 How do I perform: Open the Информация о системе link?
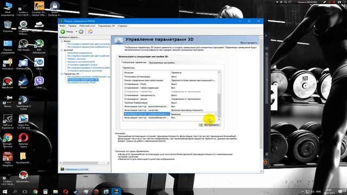click(x=76, y=169)
